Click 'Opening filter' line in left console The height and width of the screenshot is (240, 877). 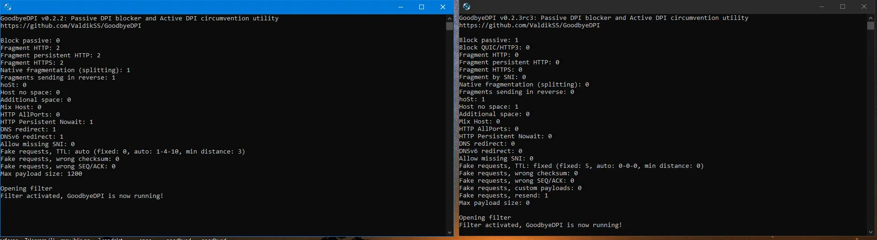click(x=26, y=189)
